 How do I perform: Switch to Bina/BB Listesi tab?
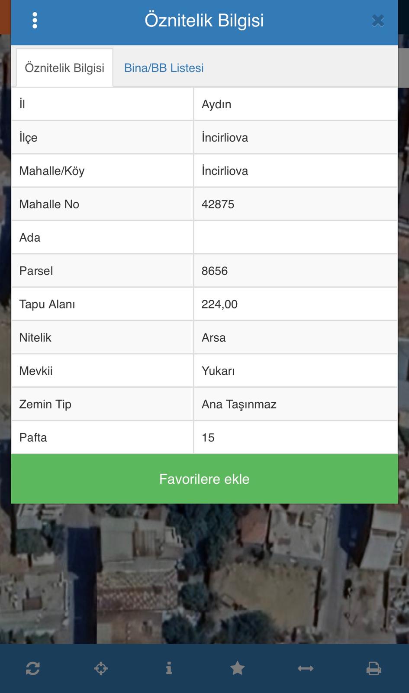tap(164, 68)
